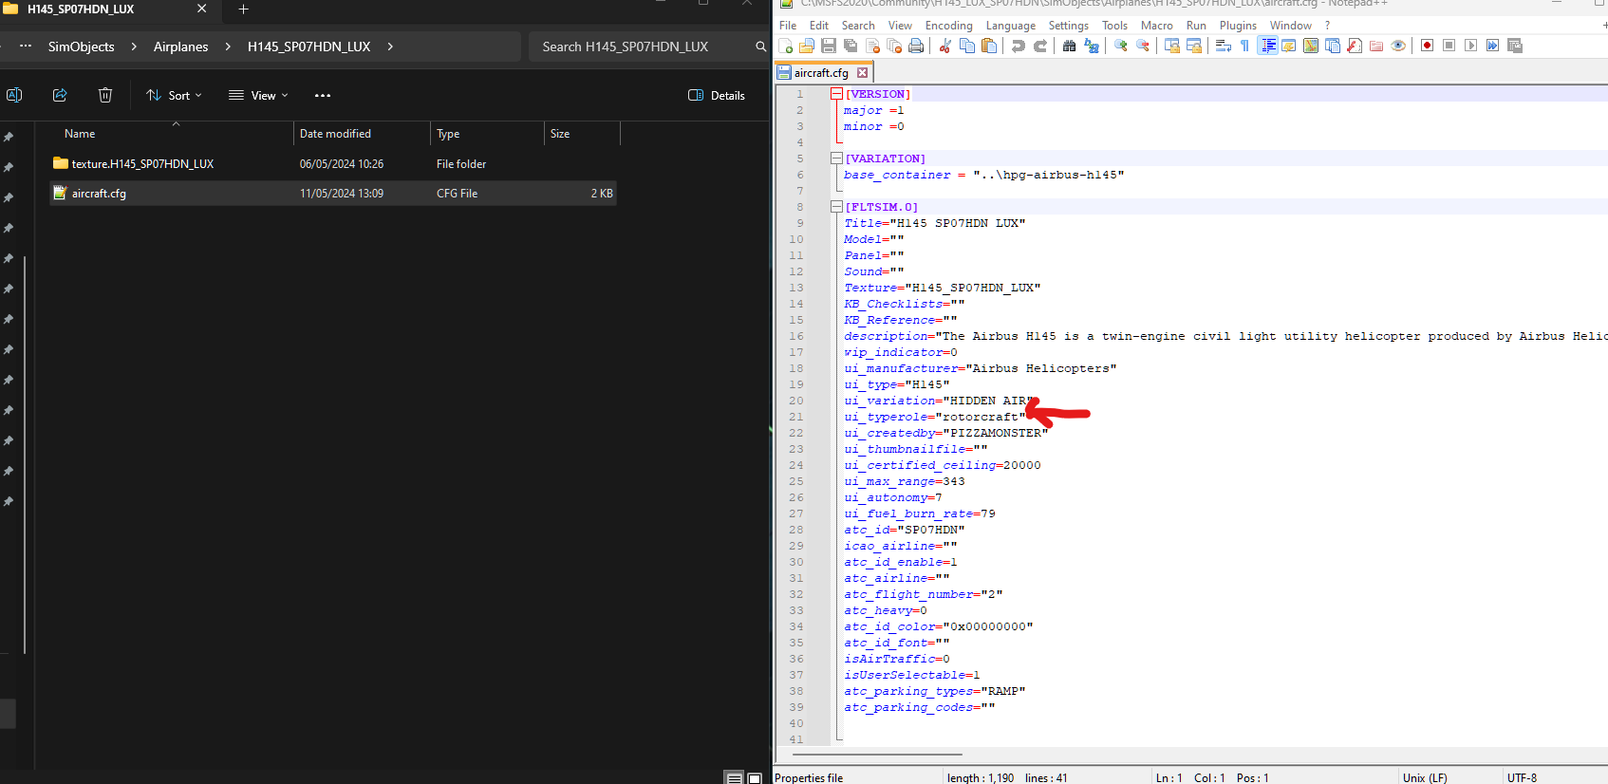Image resolution: width=1608 pixels, height=784 pixels.
Task: Open the Language menu
Action: [1010, 26]
